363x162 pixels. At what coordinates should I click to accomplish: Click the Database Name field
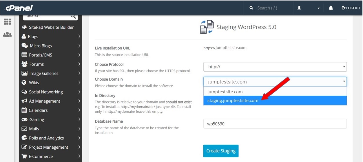point(275,124)
